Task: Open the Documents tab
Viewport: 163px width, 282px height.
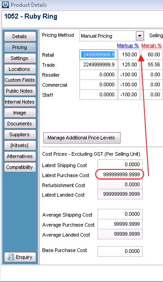Action: coord(20,124)
